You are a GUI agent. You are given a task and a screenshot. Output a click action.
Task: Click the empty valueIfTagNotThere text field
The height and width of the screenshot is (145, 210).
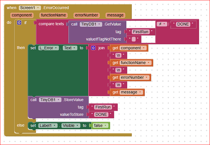(134, 39)
